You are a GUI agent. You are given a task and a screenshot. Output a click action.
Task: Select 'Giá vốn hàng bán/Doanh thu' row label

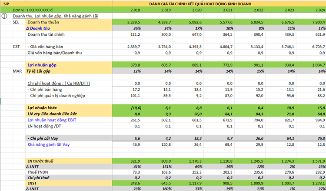(54, 53)
